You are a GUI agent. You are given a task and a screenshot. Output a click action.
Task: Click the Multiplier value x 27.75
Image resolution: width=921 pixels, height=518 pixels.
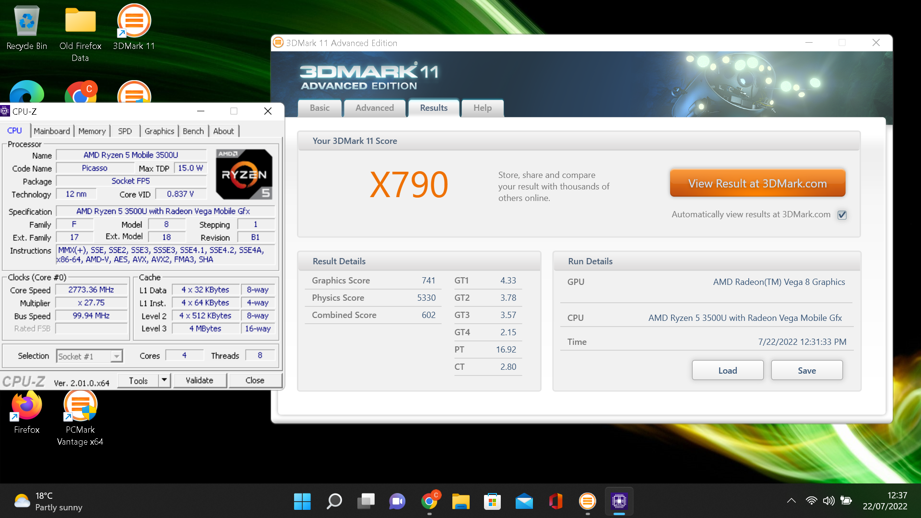click(x=91, y=303)
